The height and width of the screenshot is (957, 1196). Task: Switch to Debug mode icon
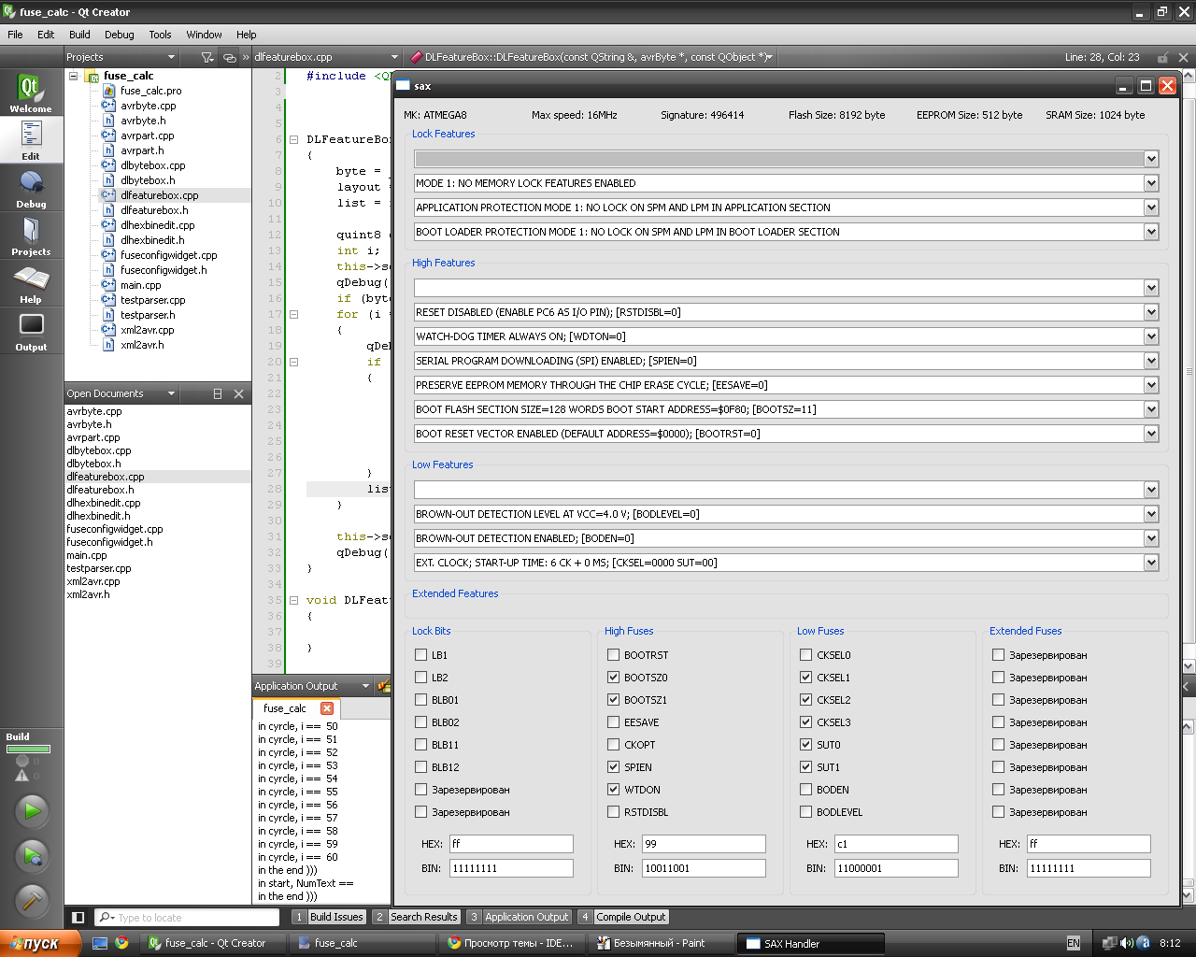pyautogui.click(x=31, y=188)
